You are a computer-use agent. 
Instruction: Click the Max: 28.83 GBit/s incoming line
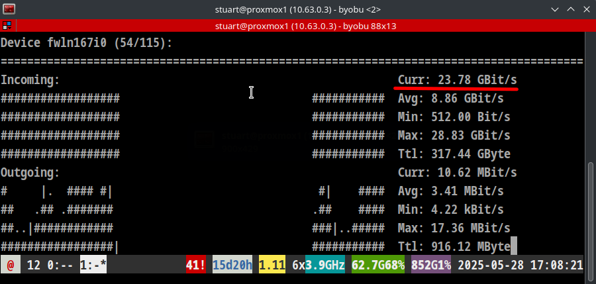click(x=454, y=136)
